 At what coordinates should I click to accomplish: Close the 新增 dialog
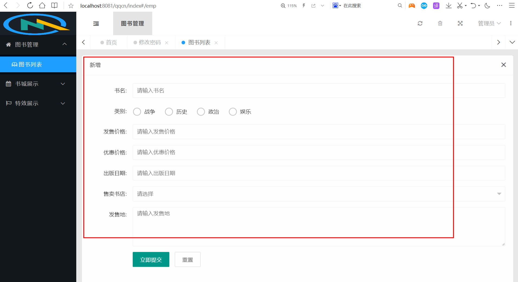coord(504,65)
